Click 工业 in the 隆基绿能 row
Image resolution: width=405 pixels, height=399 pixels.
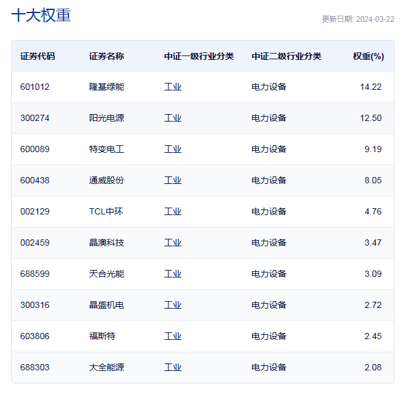click(173, 87)
